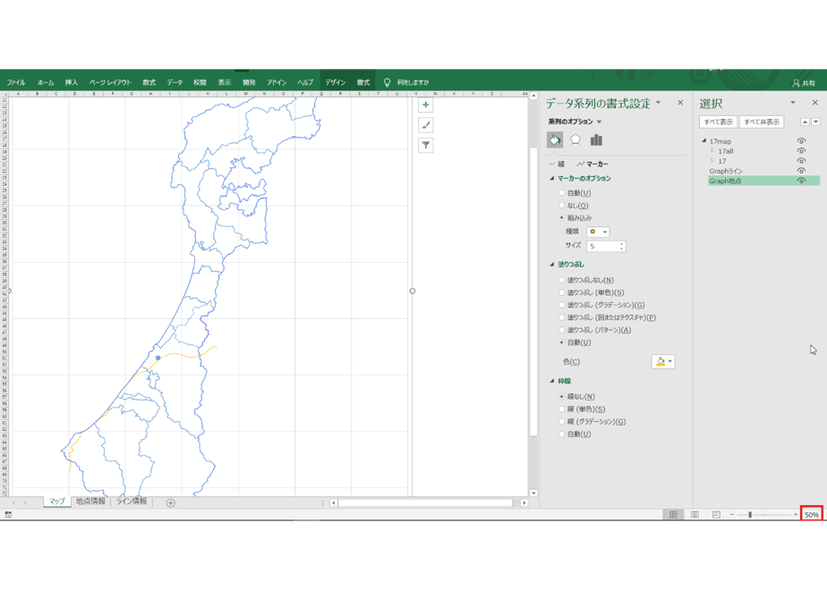The height and width of the screenshot is (590, 827).
Task: Close the データ系列の書式設定 pane
Action: [680, 103]
